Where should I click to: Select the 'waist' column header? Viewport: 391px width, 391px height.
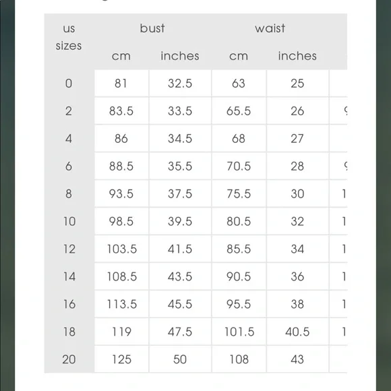pyautogui.click(x=270, y=28)
